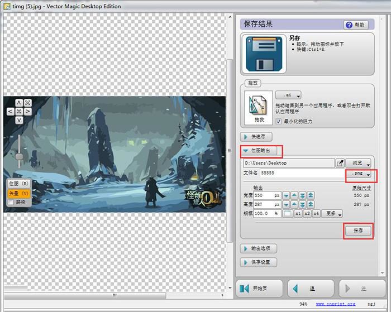The image size is (391, 312).
Task: Toggle the 最小化的阻力 checkbox
Action: pos(279,121)
